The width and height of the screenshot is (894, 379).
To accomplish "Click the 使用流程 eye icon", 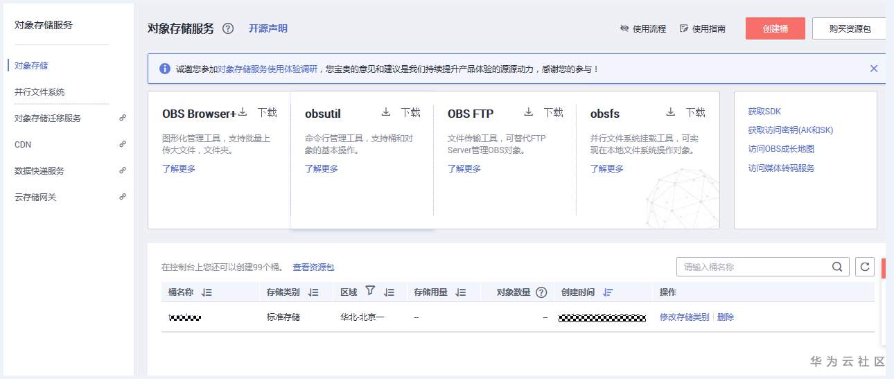I will [624, 28].
